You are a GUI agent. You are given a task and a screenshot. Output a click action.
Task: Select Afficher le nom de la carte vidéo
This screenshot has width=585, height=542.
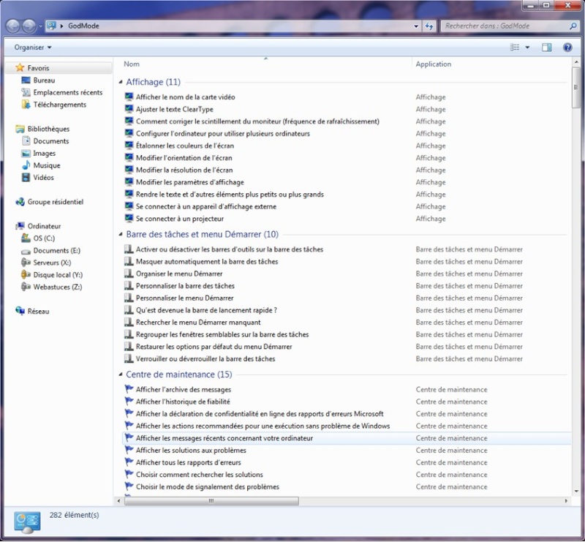click(186, 97)
